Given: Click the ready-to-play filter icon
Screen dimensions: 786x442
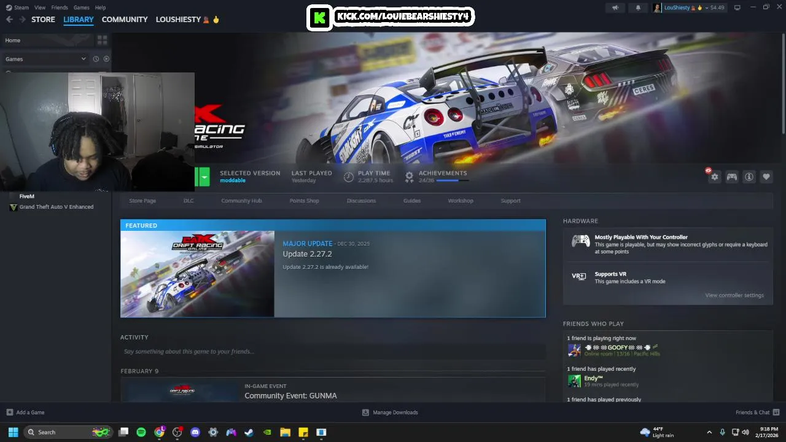Looking at the screenshot, I should pyautogui.click(x=106, y=59).
